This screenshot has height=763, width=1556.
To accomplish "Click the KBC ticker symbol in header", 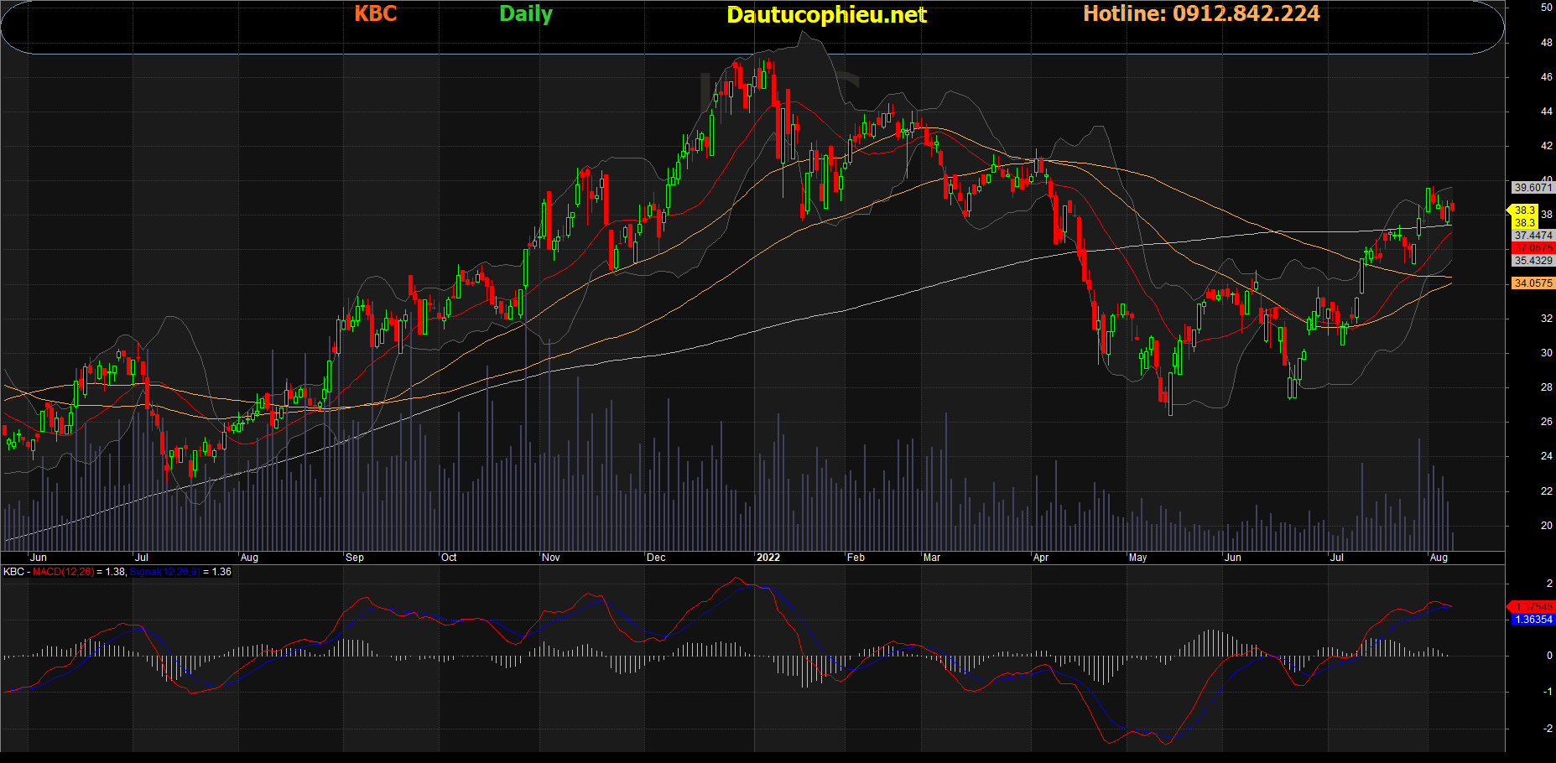I will [x=375, y=13].
